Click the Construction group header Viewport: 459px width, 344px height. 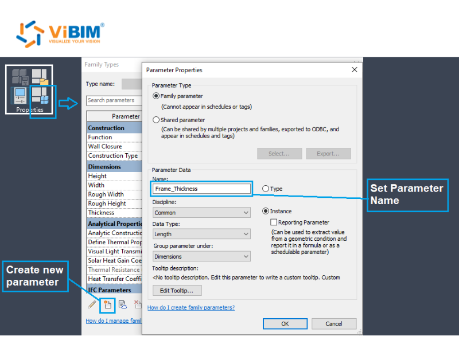pos(114,128)
